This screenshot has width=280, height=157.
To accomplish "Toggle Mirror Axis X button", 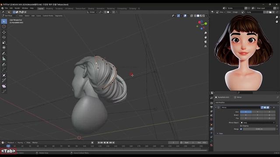I will tap(246, 112).
